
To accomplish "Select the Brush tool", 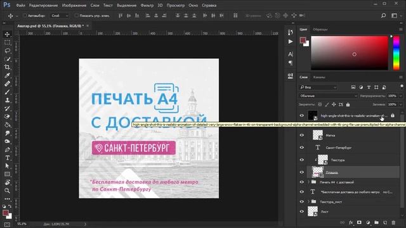I will click(x=7, y=92).
